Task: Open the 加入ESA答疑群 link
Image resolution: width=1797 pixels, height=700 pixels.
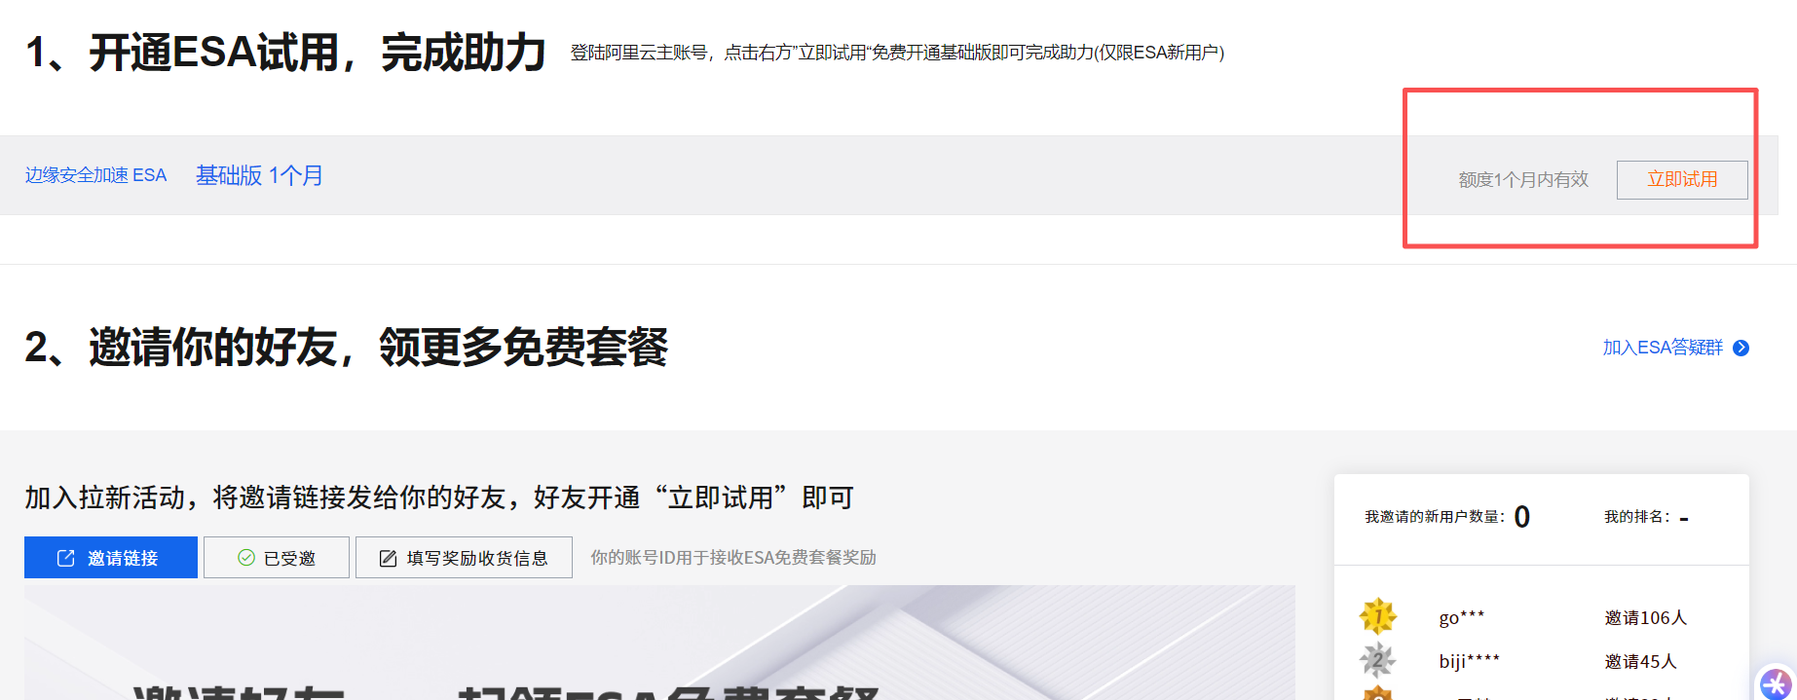Action: pos(1663,348)
